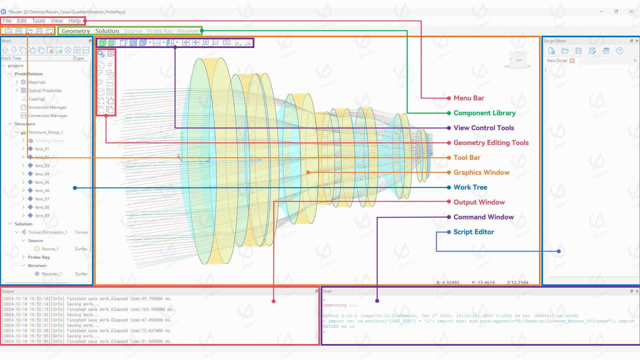This screenshot has height=360, width=640.
Task: Switch to the Solution tab
Action: tap(107, 31)
